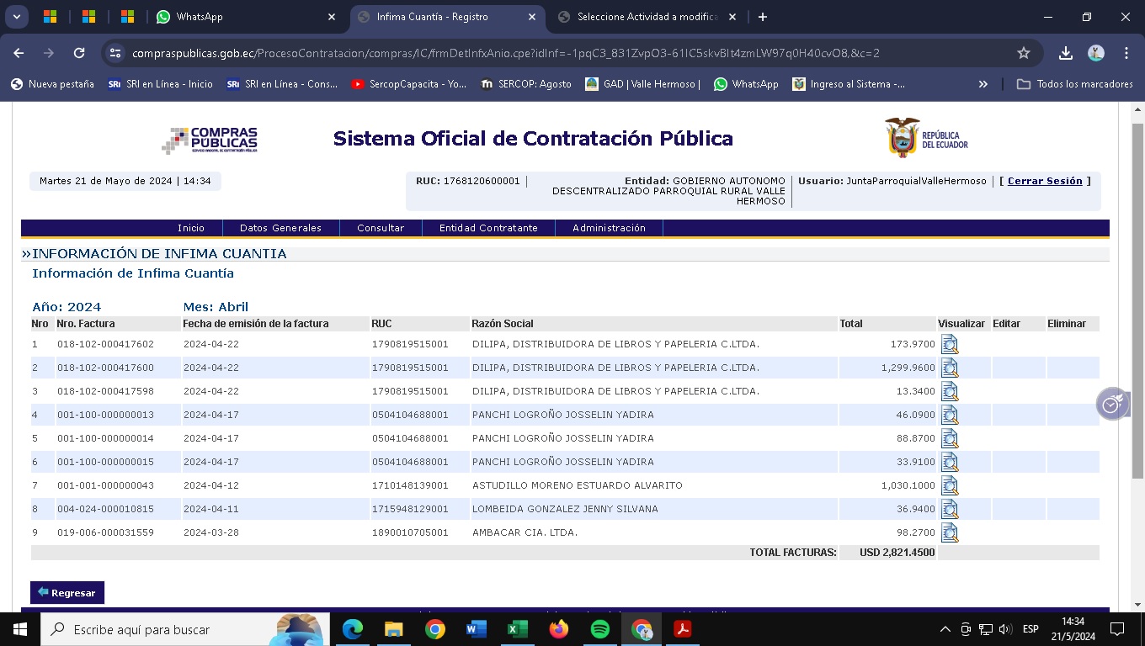
Task: Open Spotify from the taskbar
Action: click(600, 629)
